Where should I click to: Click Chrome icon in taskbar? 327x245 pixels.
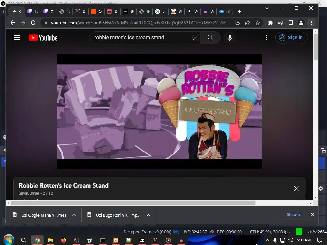click(37, 240)
